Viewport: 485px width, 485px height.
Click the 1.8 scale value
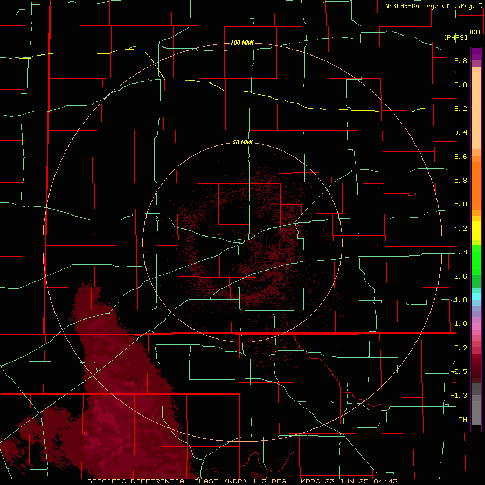click(461, 300)
